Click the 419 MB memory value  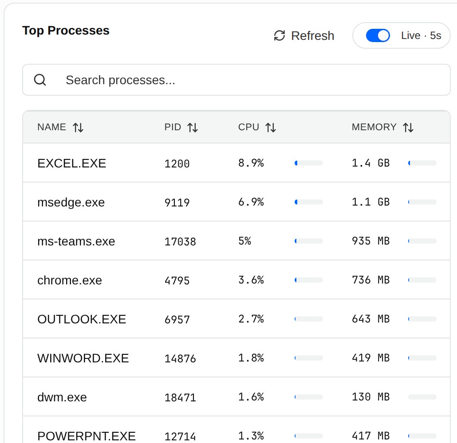coord(371,358)
